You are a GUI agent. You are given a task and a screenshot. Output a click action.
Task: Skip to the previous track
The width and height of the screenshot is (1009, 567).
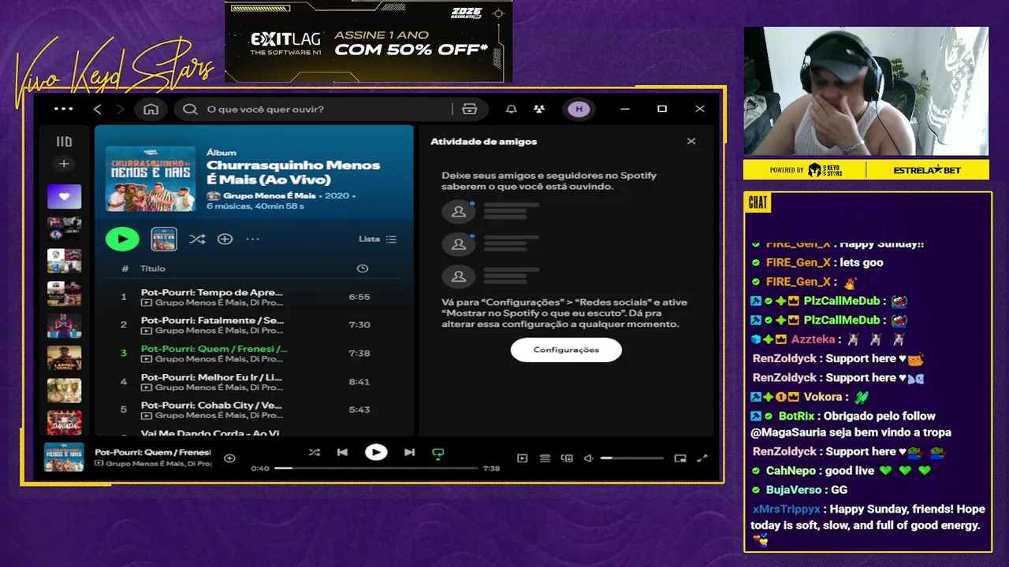point(342,452)
